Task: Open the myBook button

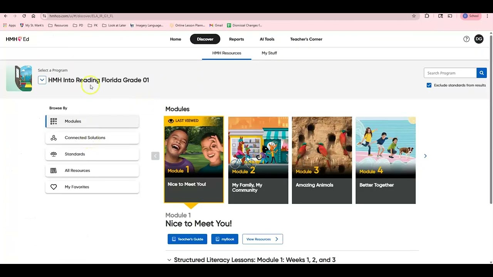Action: pyautogui.click(x=225, y=239)
